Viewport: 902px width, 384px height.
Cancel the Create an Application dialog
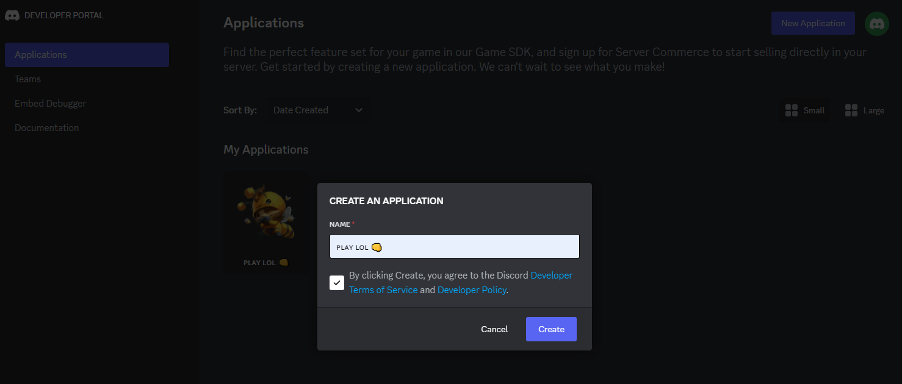click(x=494, y=329)
